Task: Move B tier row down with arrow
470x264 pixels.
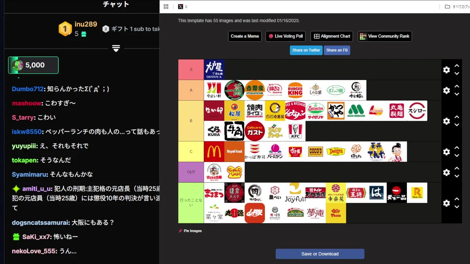Action: coord(457,125)
